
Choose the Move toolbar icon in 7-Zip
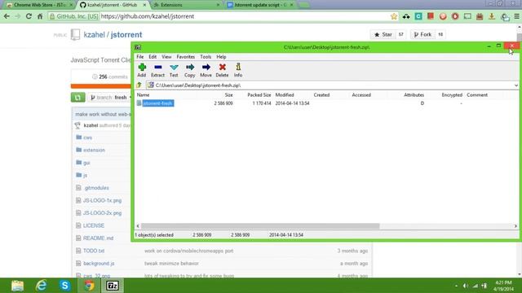[206, 71]
